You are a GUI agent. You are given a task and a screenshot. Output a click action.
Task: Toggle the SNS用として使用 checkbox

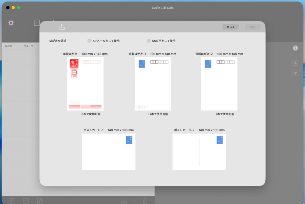[x=149, y=41]
